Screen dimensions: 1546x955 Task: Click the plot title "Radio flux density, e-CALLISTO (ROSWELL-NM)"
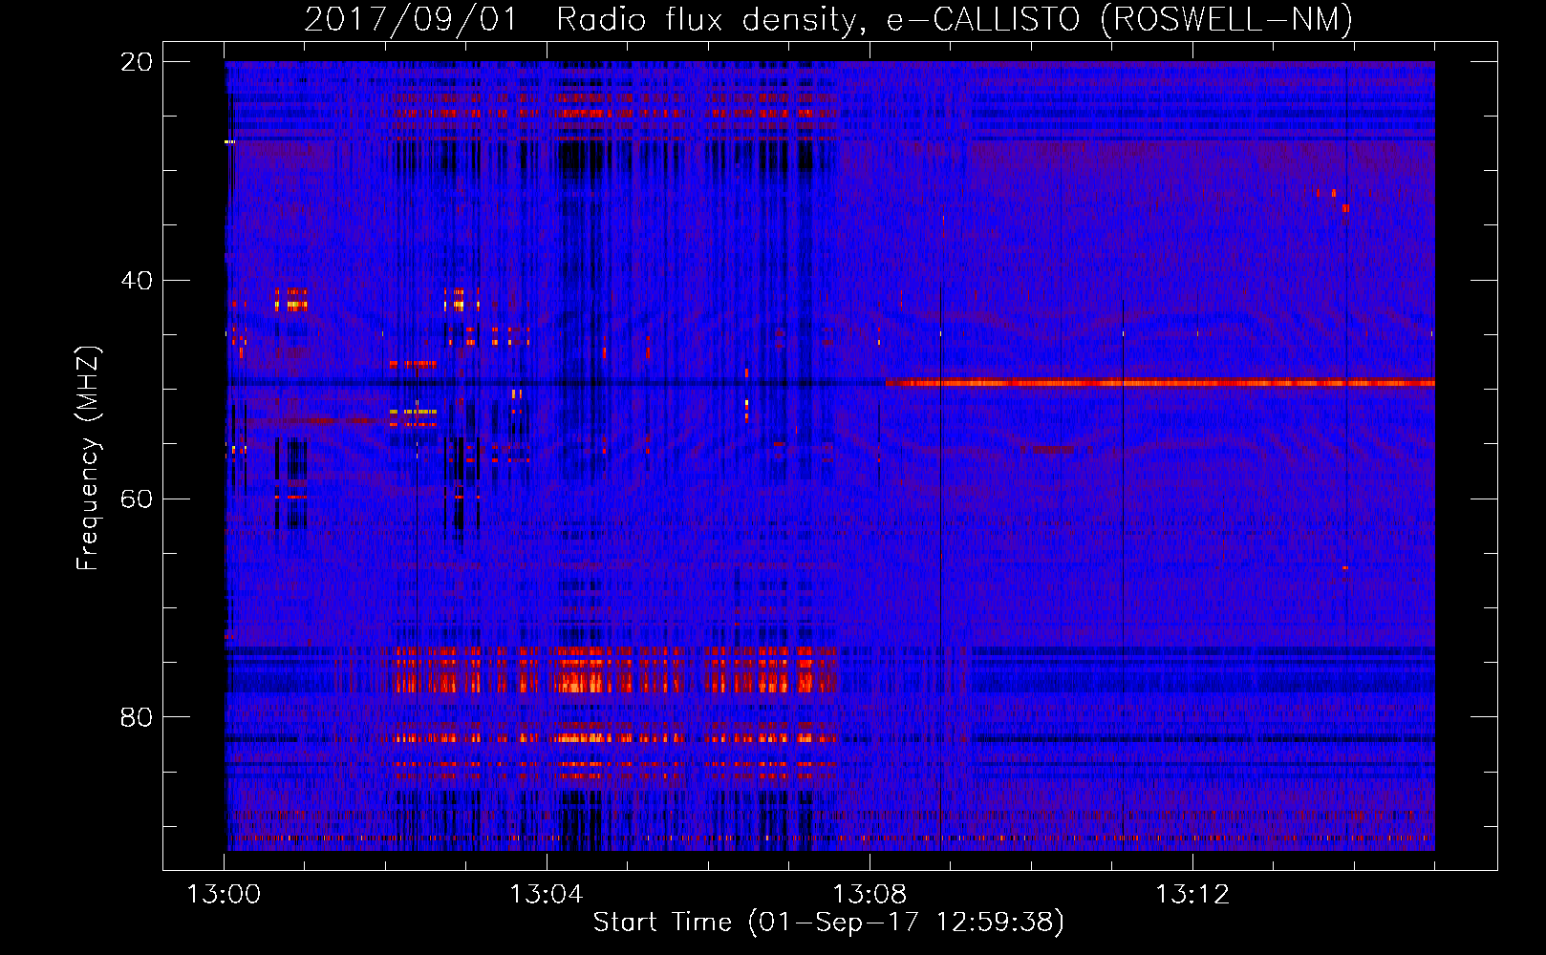(955, 19)
